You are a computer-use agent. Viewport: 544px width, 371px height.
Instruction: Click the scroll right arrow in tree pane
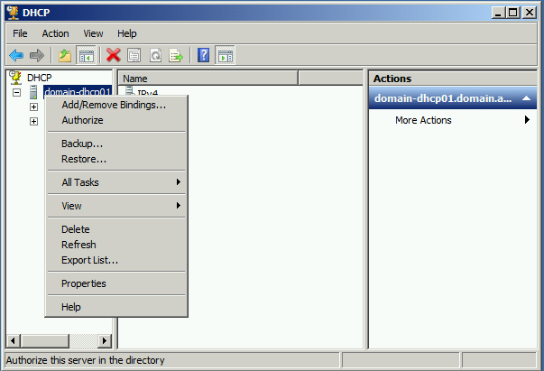104,340
